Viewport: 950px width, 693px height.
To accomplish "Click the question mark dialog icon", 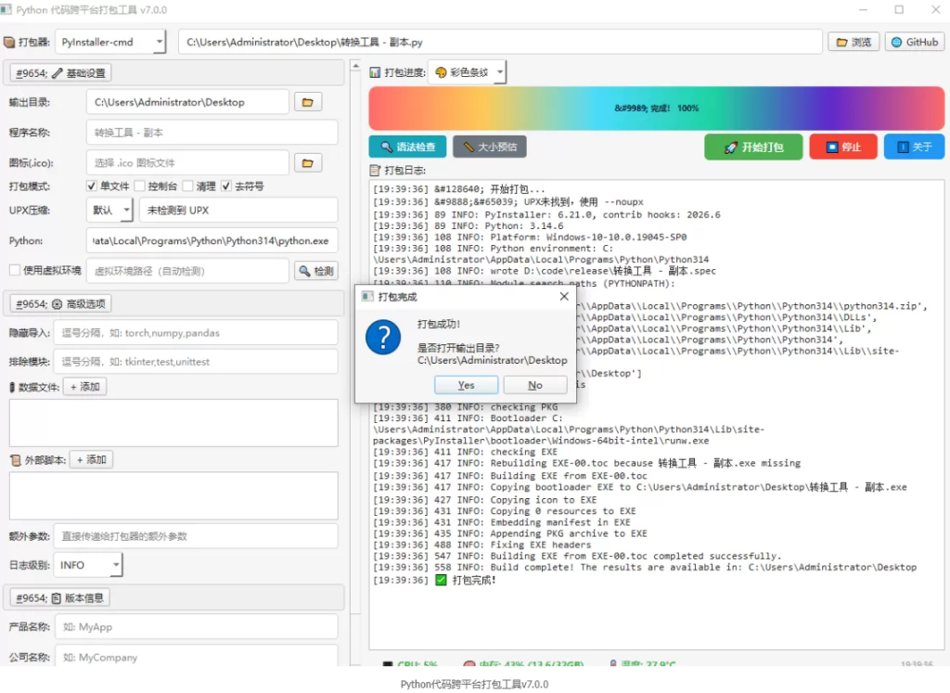I will point(383,338).
